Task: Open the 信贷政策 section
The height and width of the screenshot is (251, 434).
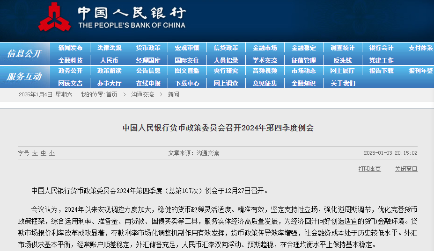Action: point(226,48)
